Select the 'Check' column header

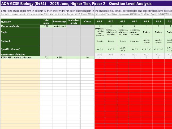(x=88, y=21)
